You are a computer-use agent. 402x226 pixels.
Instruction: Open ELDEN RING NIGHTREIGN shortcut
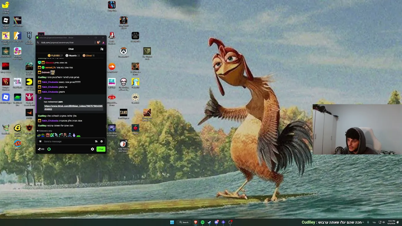112,130
